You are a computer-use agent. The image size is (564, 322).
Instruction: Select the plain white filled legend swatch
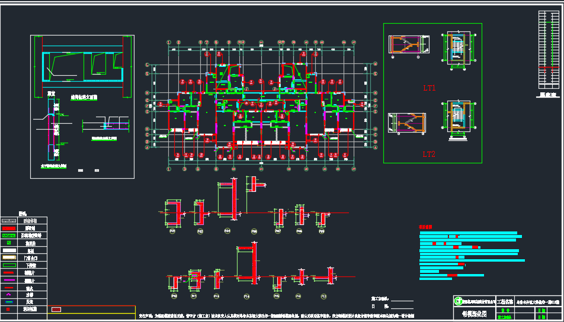9,250
